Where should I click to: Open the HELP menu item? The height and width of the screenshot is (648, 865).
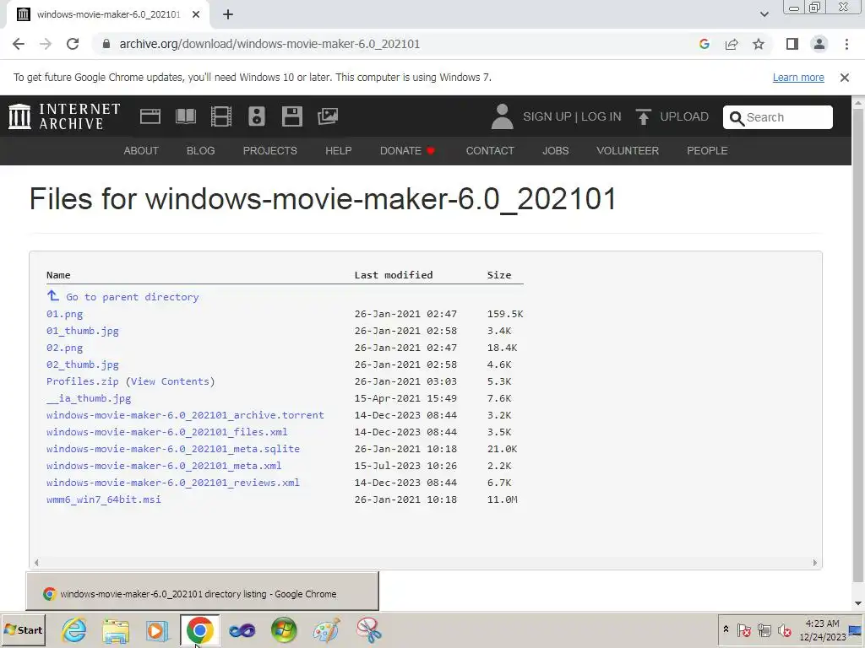338,150
